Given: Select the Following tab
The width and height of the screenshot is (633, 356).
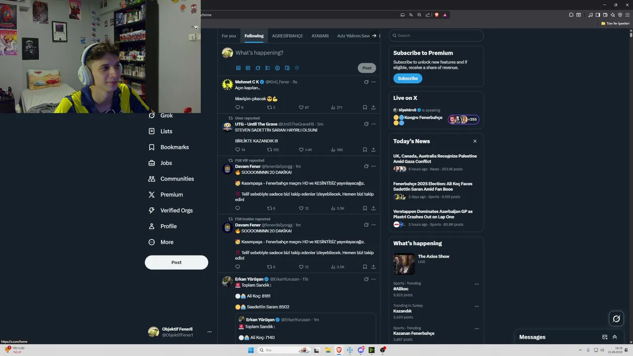Looking at the screenshot, I should coord(254,36).
